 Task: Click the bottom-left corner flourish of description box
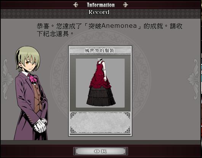74,130
